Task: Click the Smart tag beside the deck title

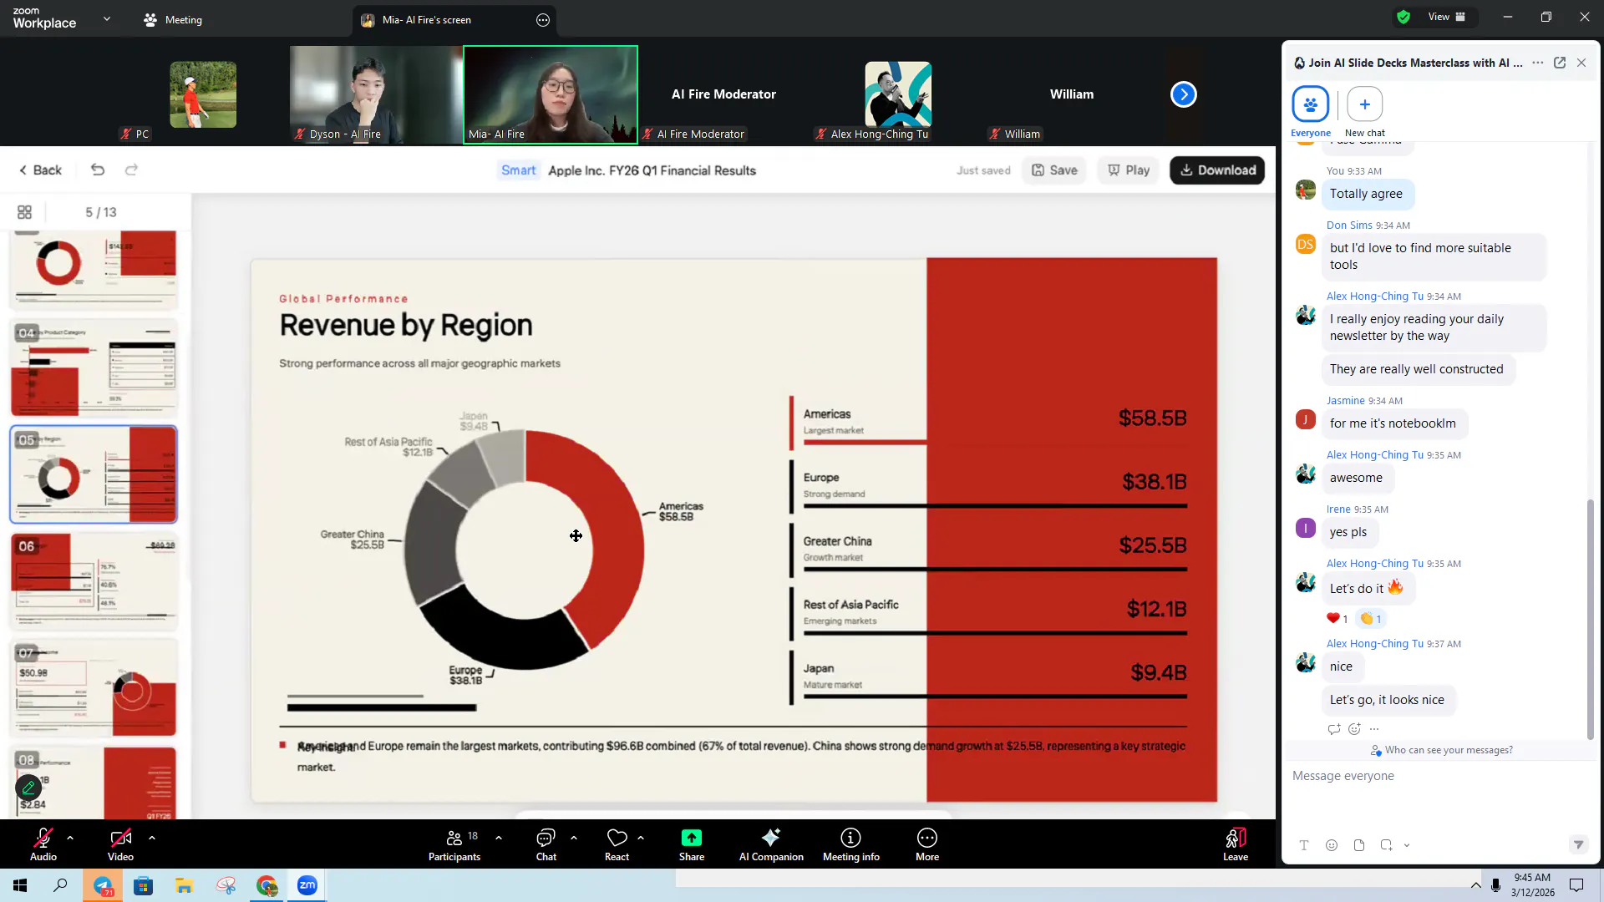Action: 519,170
